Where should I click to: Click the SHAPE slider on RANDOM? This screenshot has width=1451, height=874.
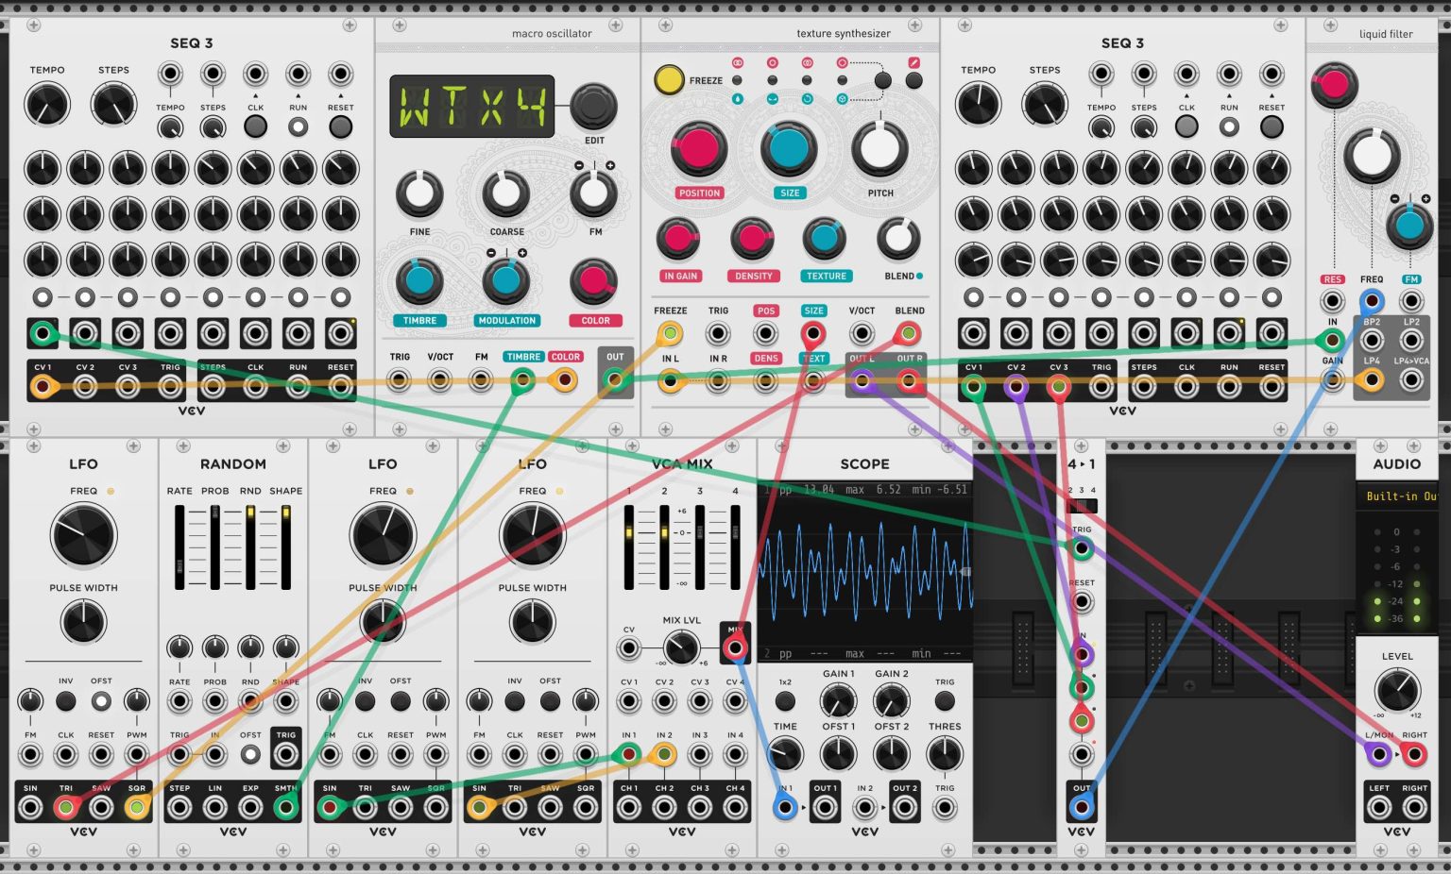tap(285, 546)
